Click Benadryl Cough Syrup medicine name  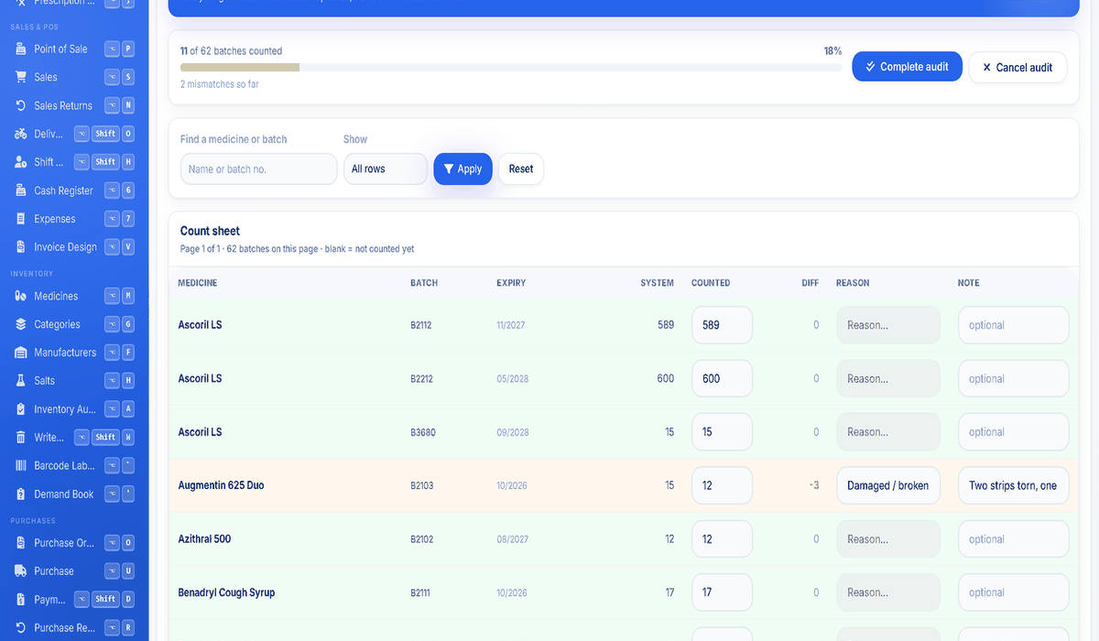pos(226,592)
